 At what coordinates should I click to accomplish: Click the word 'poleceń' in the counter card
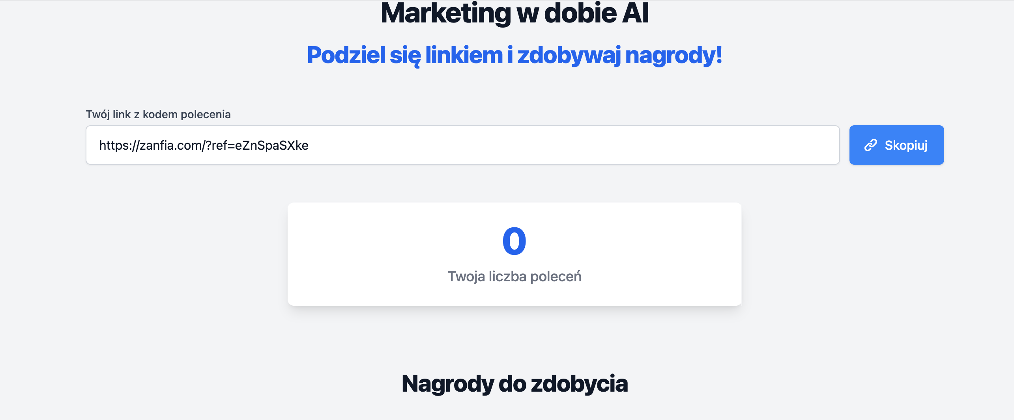tap(556, 277)
